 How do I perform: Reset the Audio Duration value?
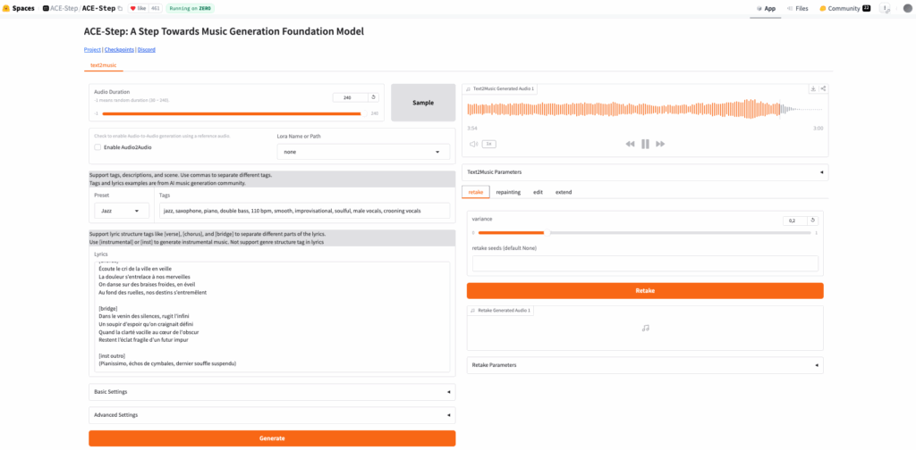[373, 97]
